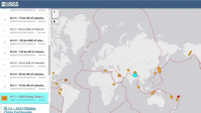Click the 134.1 km depth value
Image resolution: width=201 pixels, height=113 pixels.
41,33
